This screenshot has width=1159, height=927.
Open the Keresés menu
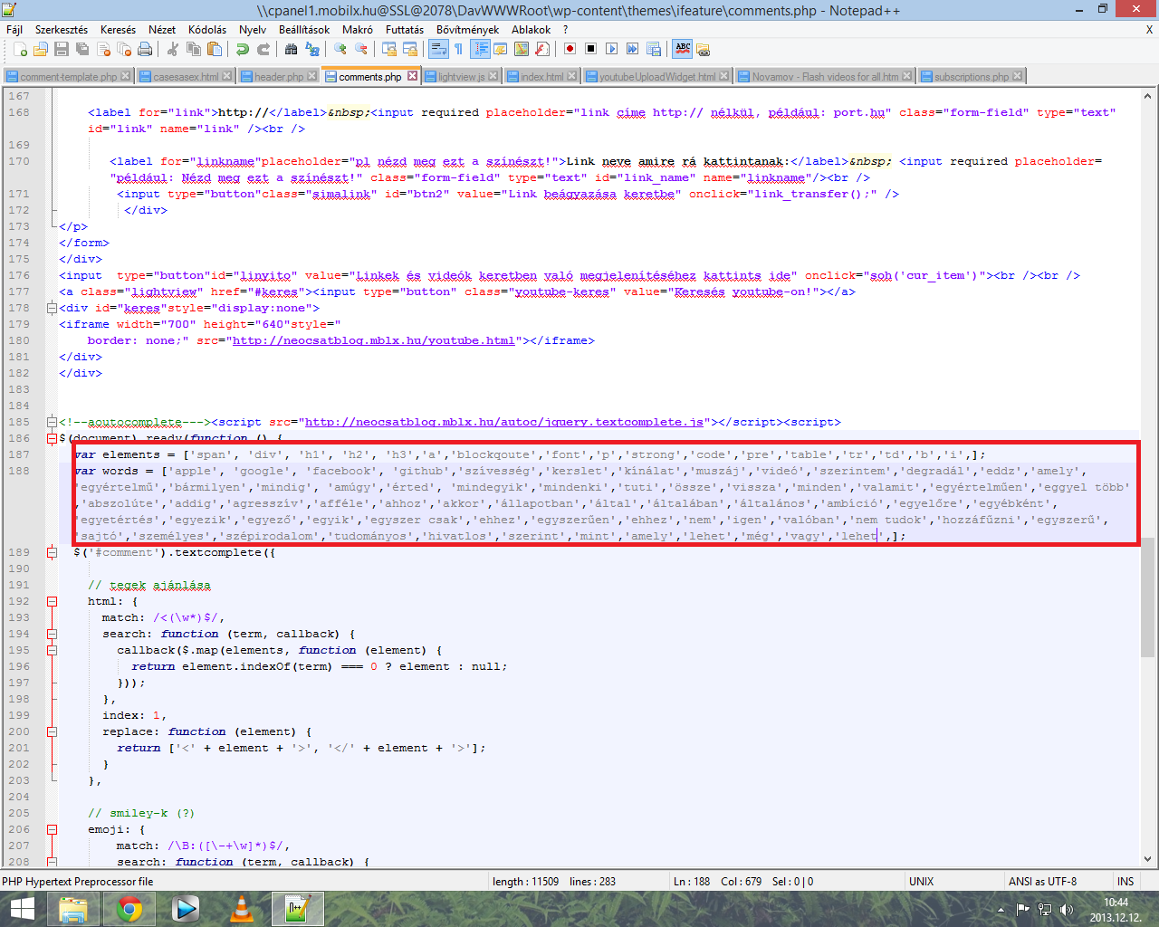118,30
